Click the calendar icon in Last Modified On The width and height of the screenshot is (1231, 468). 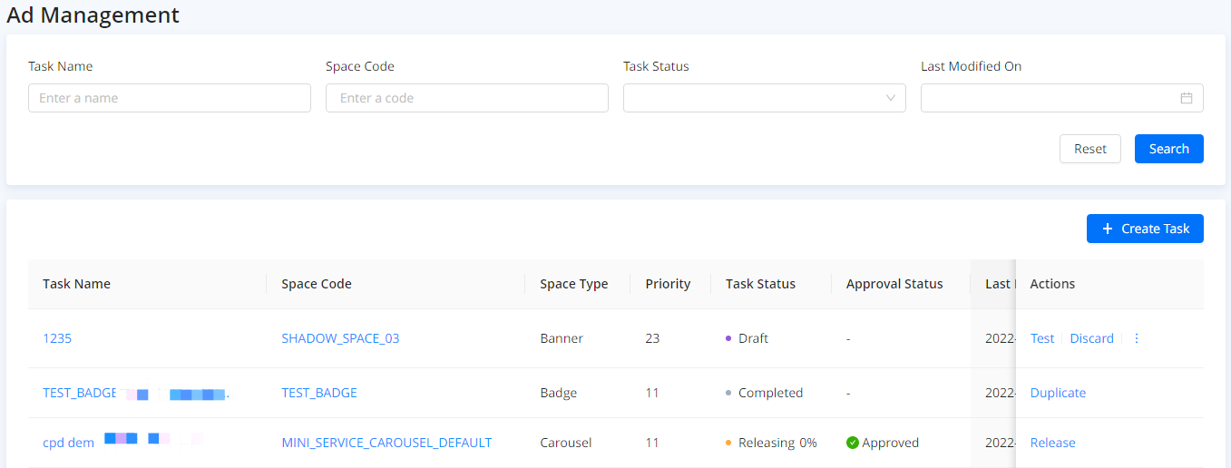pyautogui.click(x=1186, y=98)
